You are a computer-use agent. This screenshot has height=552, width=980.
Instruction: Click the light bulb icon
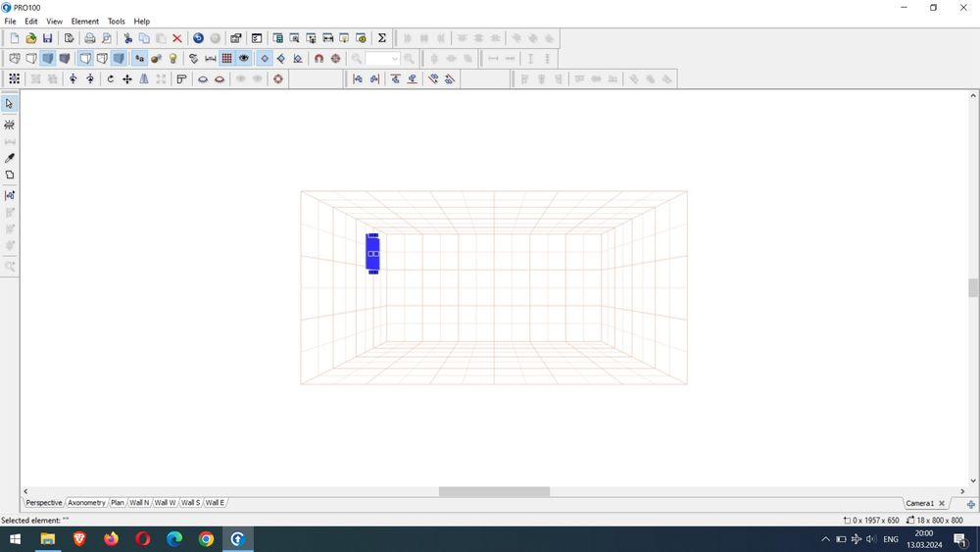(173, 59)
